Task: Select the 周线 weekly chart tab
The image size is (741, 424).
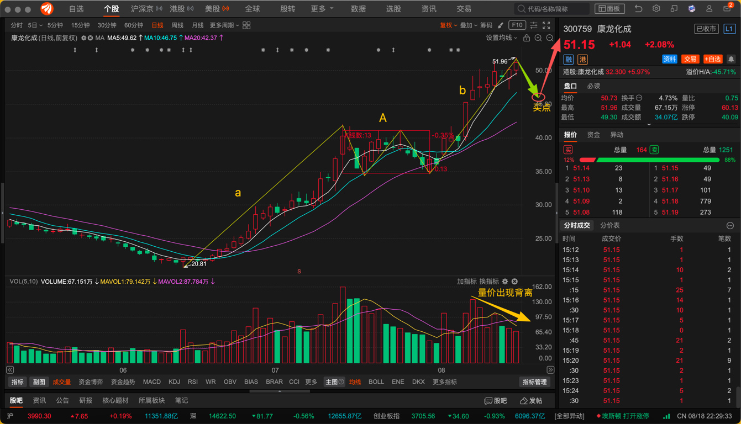Action: [177, 25]
